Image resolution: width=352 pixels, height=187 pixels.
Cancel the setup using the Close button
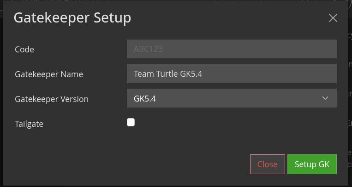(267, 164)
